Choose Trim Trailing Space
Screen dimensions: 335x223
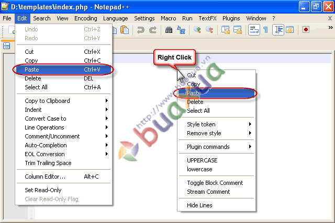click(x=64, y=163)
